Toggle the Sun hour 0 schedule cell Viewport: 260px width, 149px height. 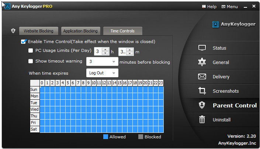tap(42, 89)
